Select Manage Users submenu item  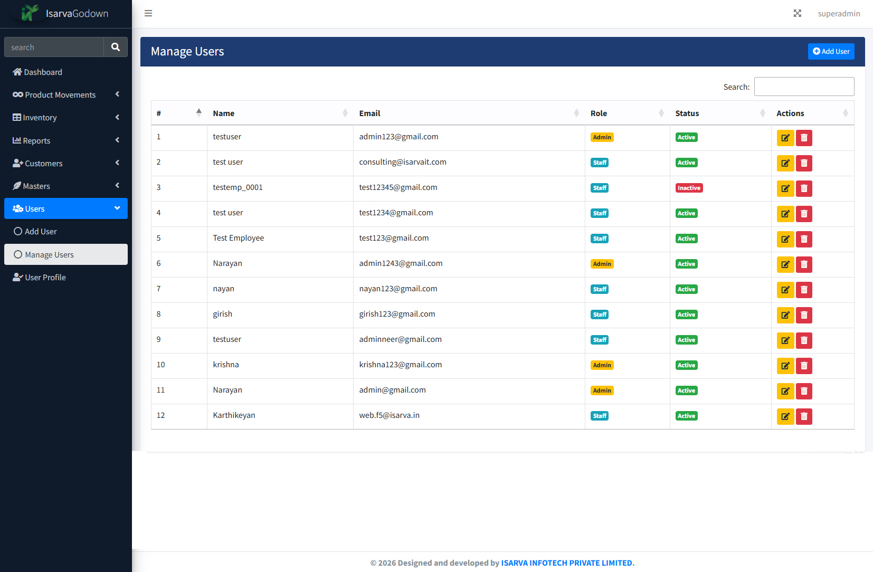(x=66, y=254)
